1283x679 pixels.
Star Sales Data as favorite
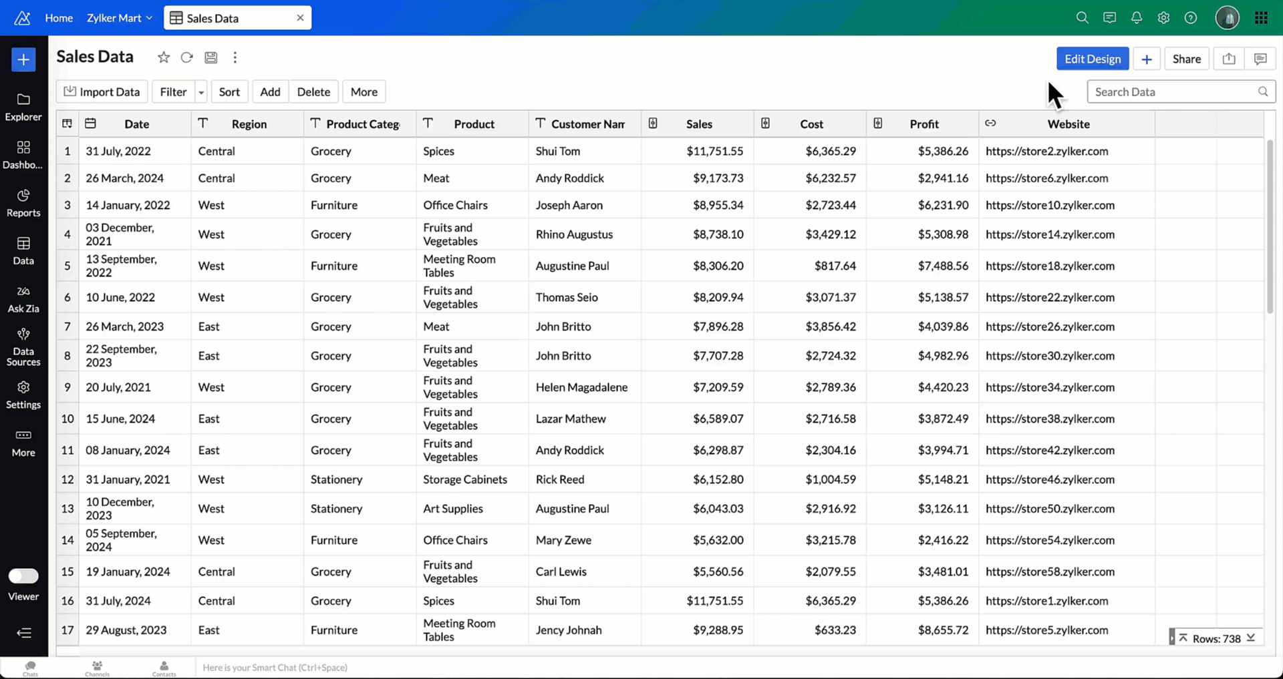coord(163,57)
